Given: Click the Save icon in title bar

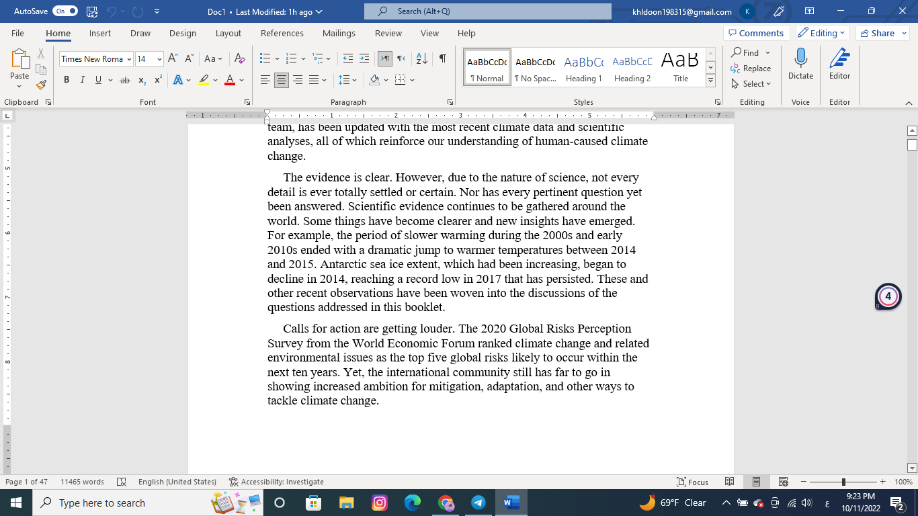Looking at the screenshot, I should pyautogui.click(x=92, y=11).
